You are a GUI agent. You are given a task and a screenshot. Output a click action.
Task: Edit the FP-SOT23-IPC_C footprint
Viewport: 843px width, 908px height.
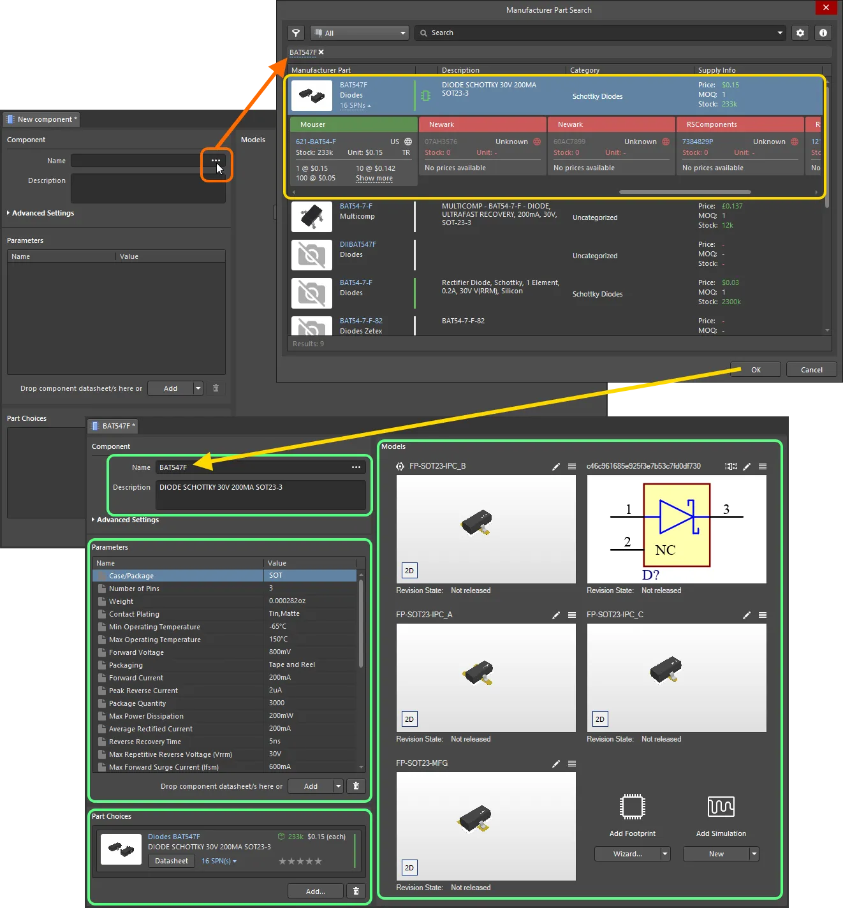point(747,615)
